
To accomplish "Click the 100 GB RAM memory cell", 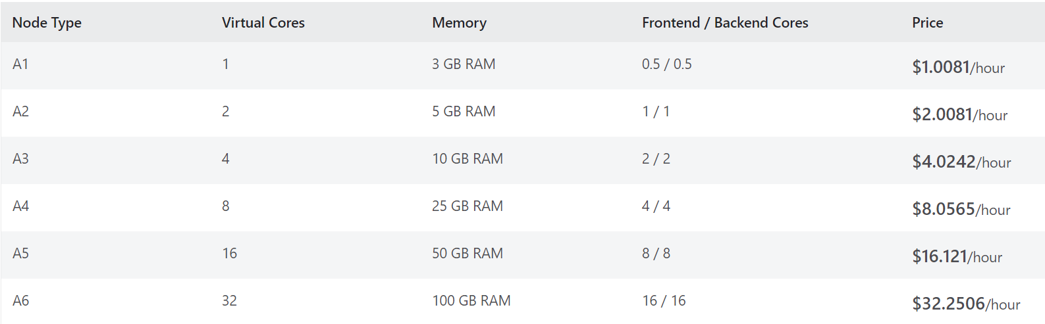I will [x=471, y=301].
